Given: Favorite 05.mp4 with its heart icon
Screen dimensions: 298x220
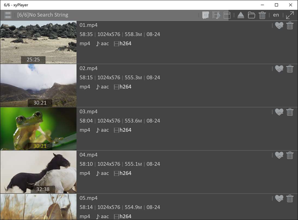Looking at the screenshot, I should 279,198.
